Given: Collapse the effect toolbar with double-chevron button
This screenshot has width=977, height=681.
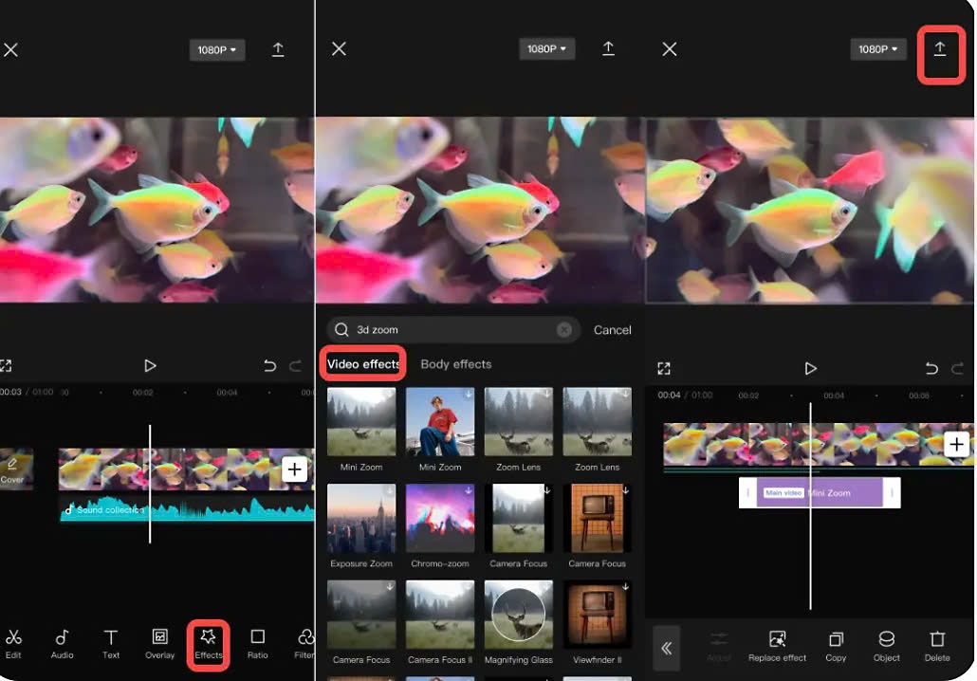Looking at the screenshot, I should (x=666, y=649).
